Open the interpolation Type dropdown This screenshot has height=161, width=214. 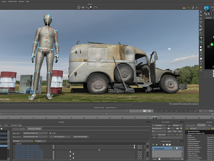(177, 125)
